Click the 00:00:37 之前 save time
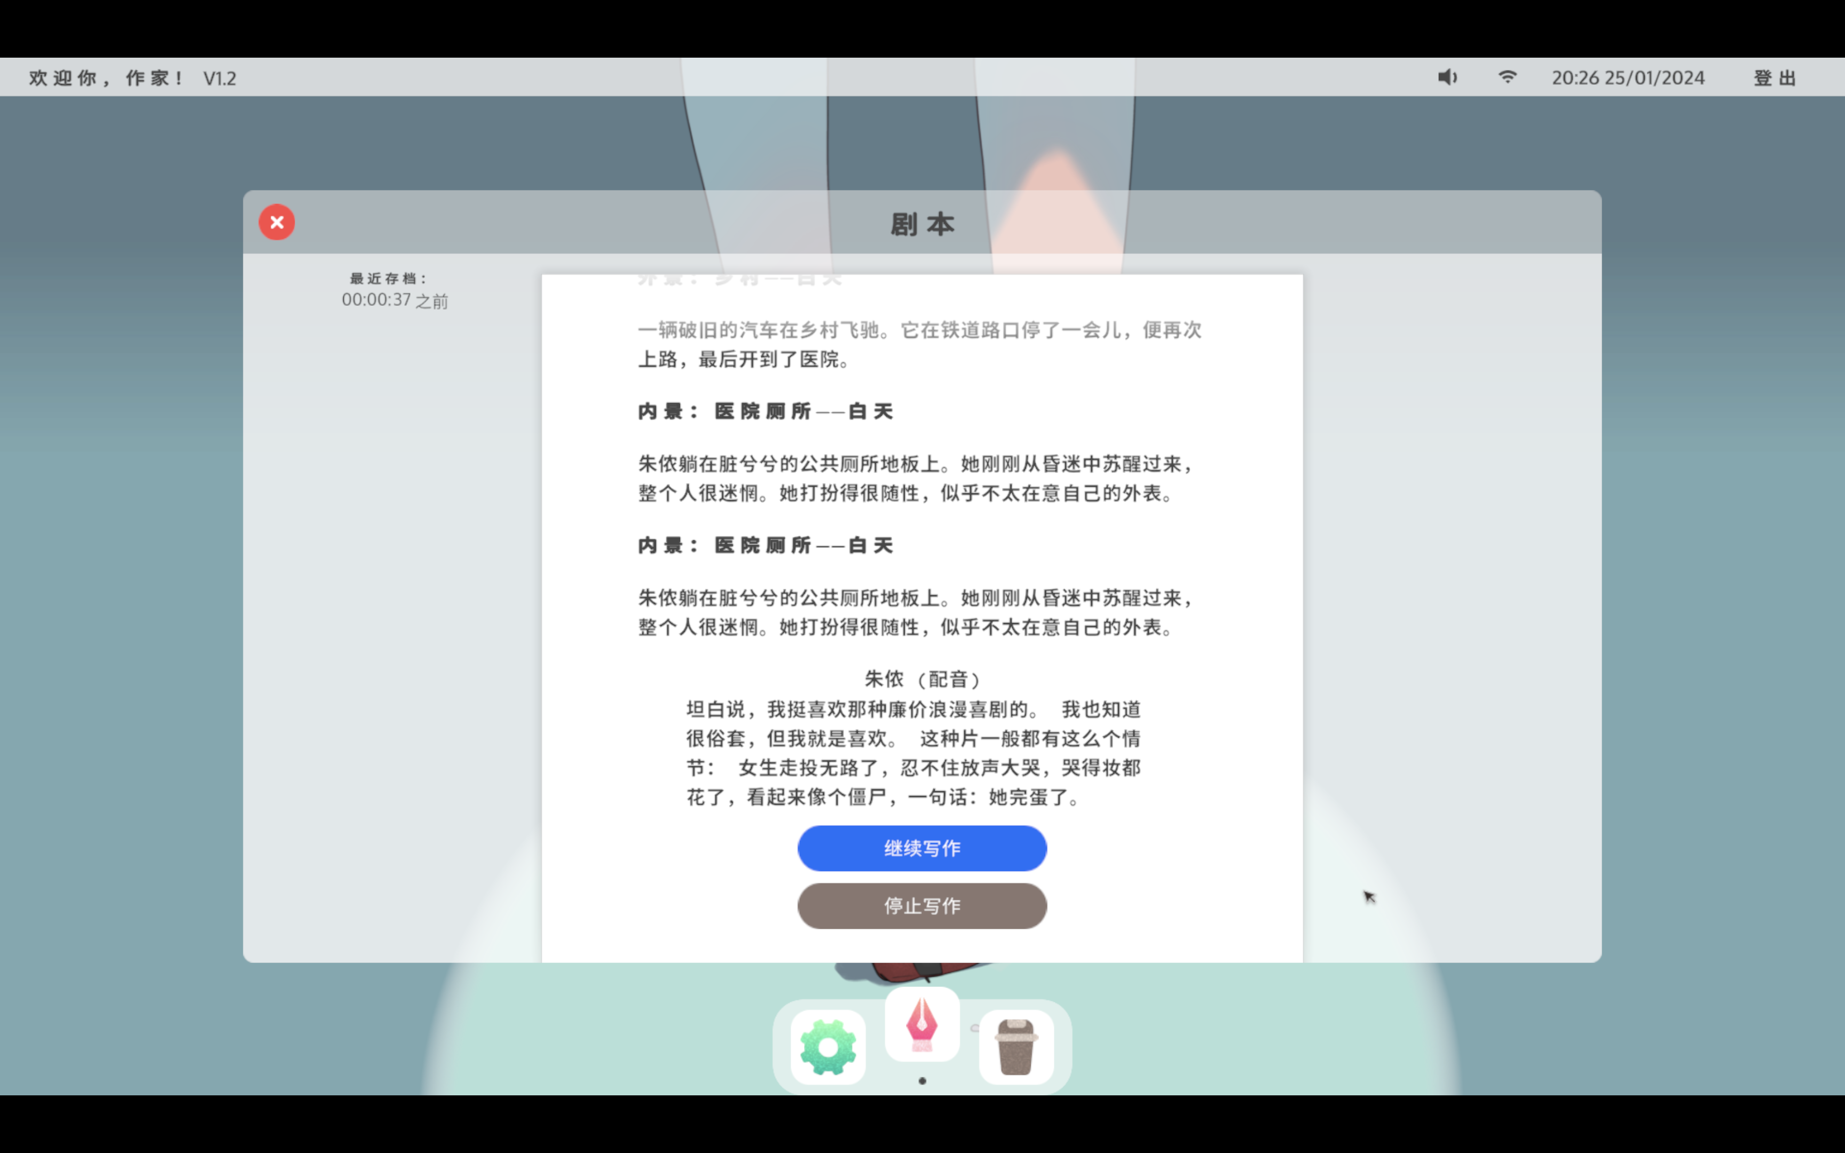1845x1153 pixels. coord(395,301)
